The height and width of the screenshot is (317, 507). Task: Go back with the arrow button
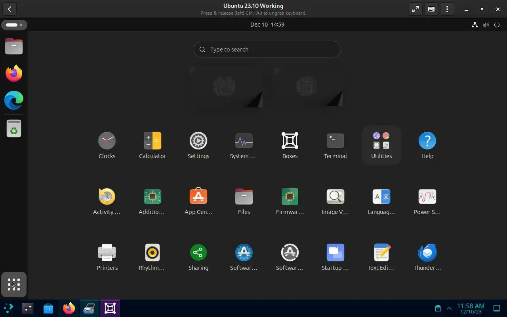[10, 9]
